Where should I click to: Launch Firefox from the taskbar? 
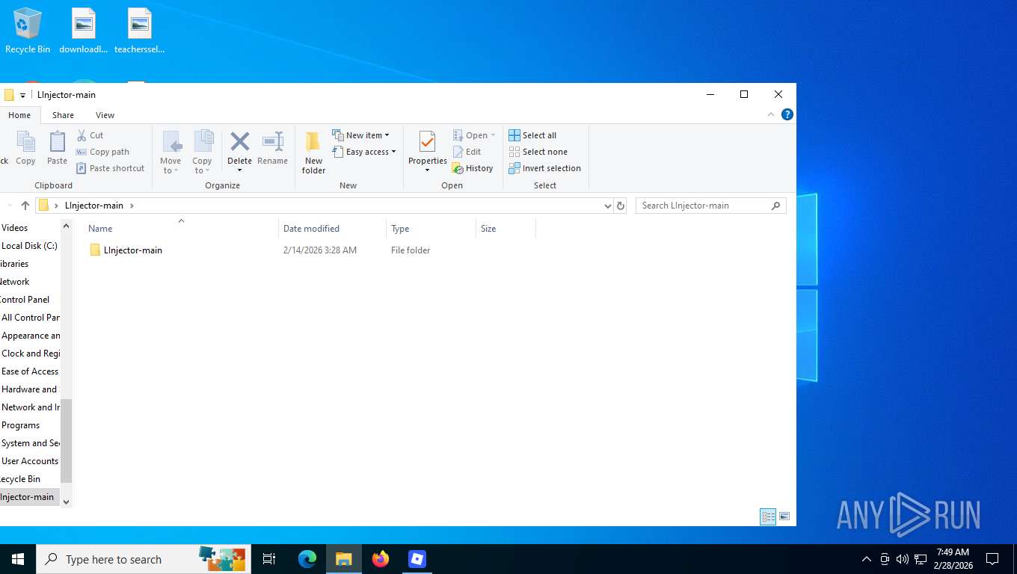click(x=381, y=559)
